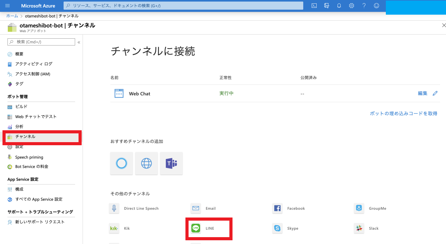Choose the Slack channel
Viewport: 446px width, 244px height.
359,228
